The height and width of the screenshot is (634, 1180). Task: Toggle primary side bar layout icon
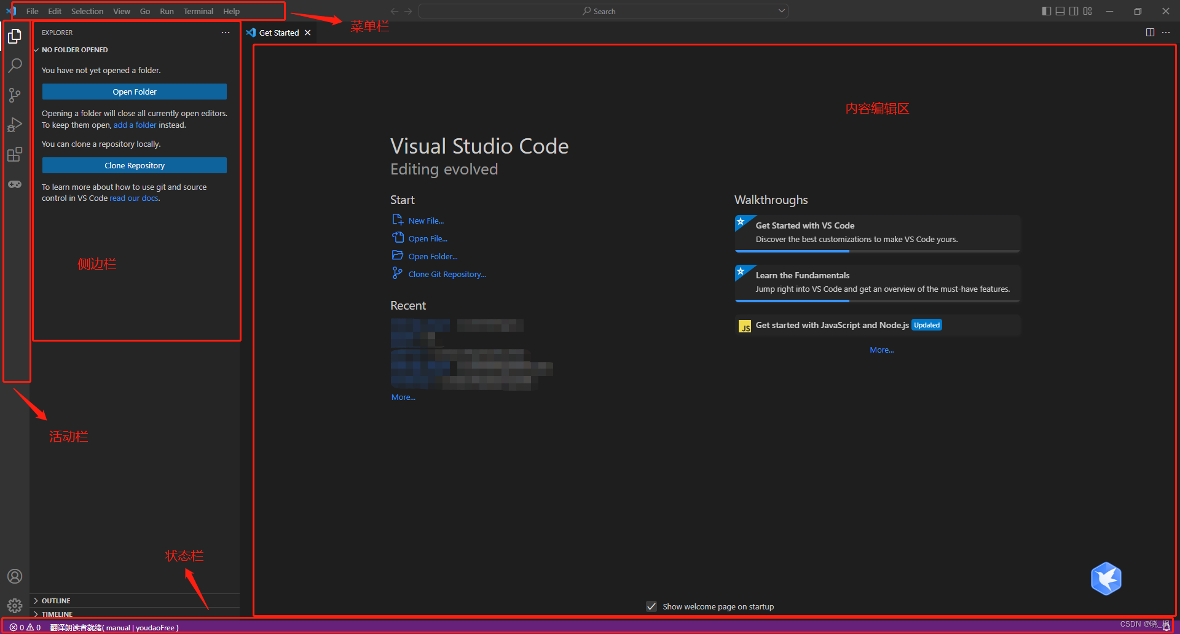coord(1047,11)
